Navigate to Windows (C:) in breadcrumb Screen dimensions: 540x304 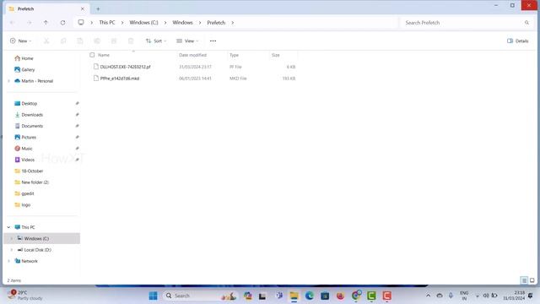[143, 23]
